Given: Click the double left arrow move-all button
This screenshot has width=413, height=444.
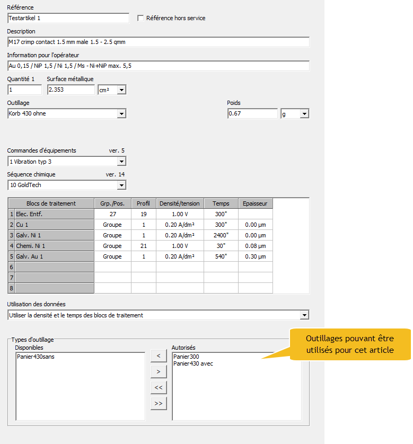Looking at the screenshot, I should (159, 387).
